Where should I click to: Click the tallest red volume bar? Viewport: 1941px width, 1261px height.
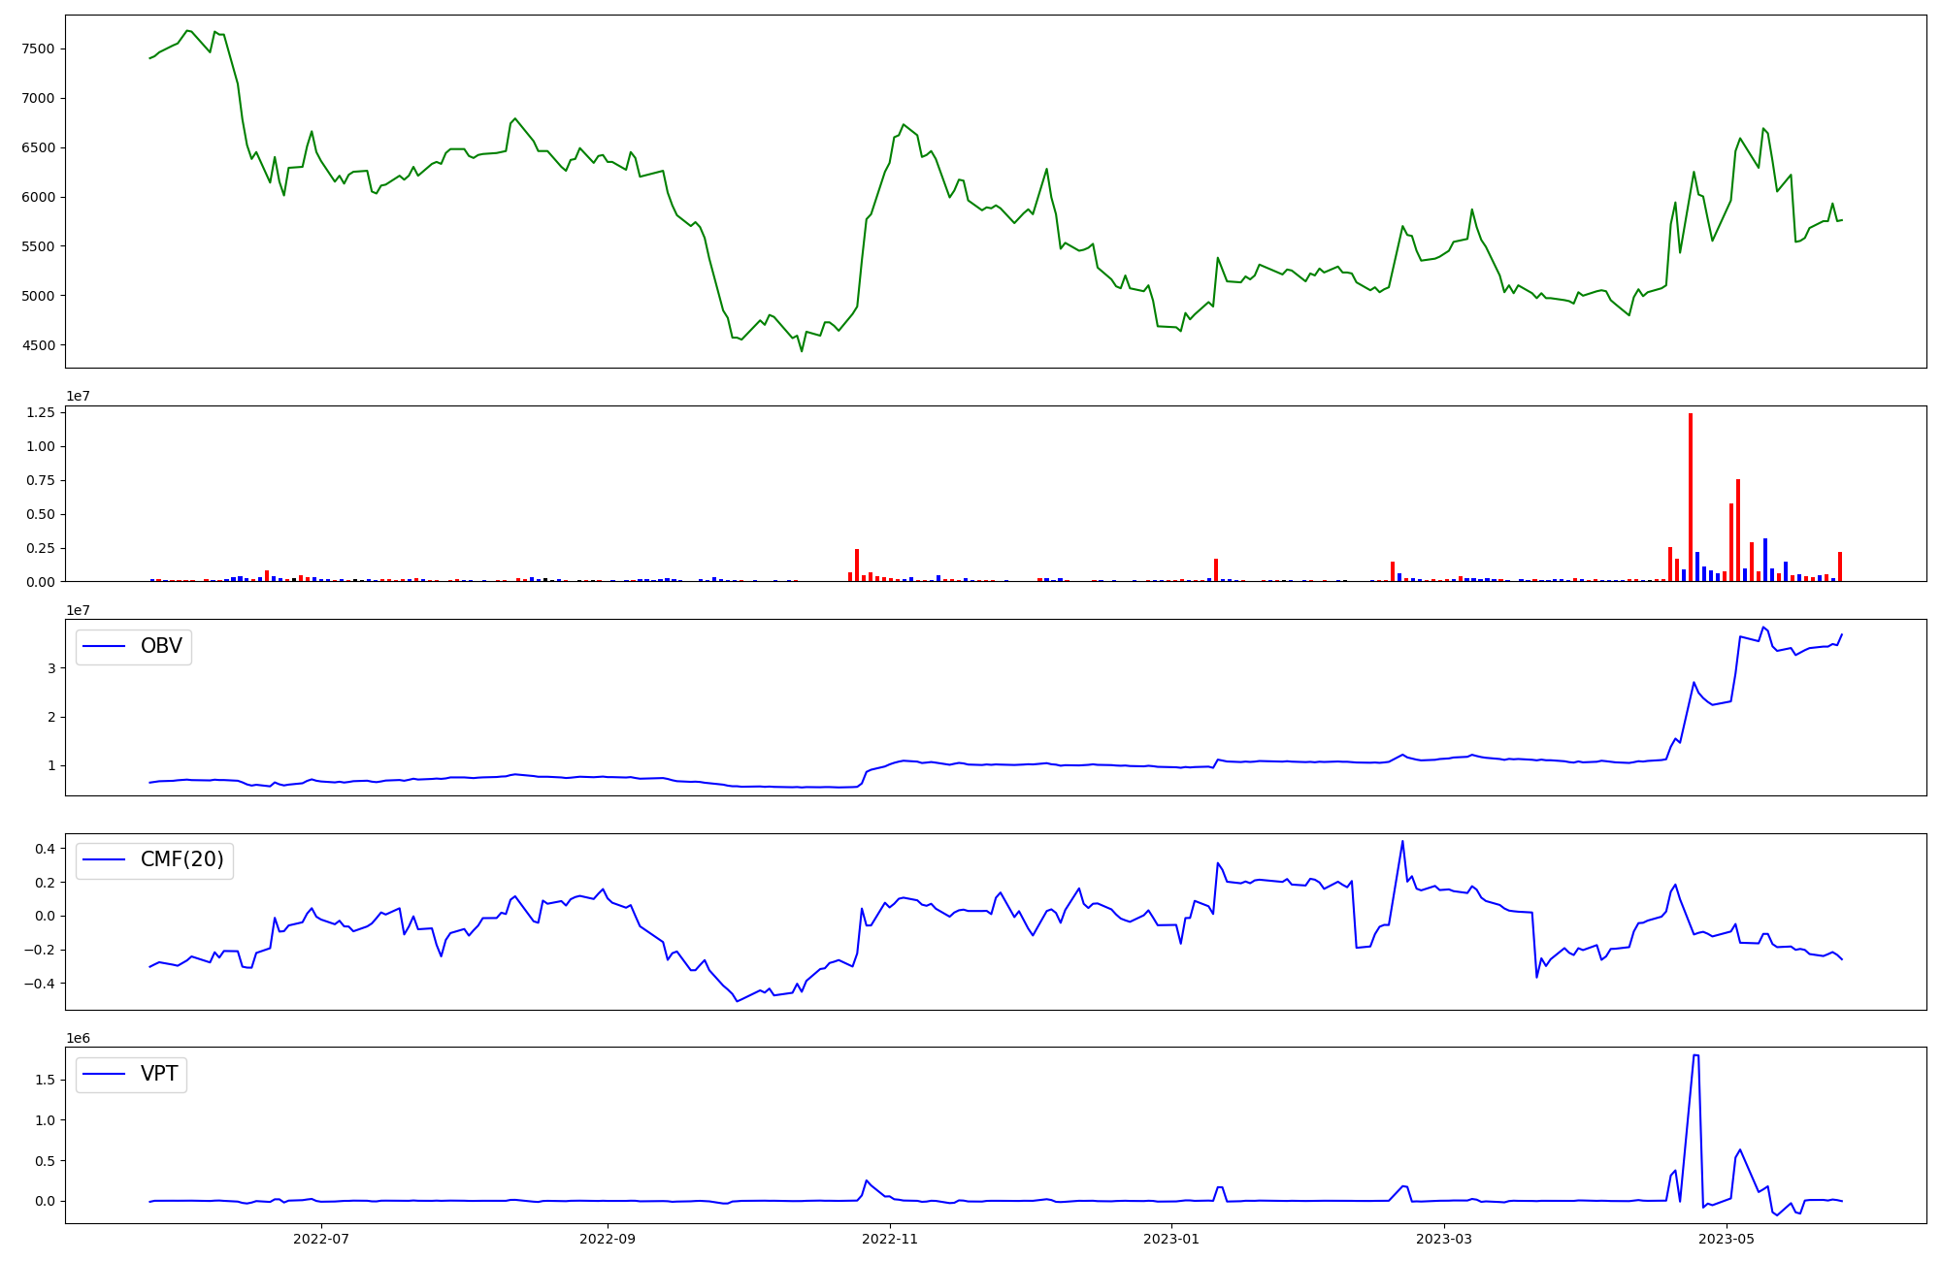(1691, 495)
